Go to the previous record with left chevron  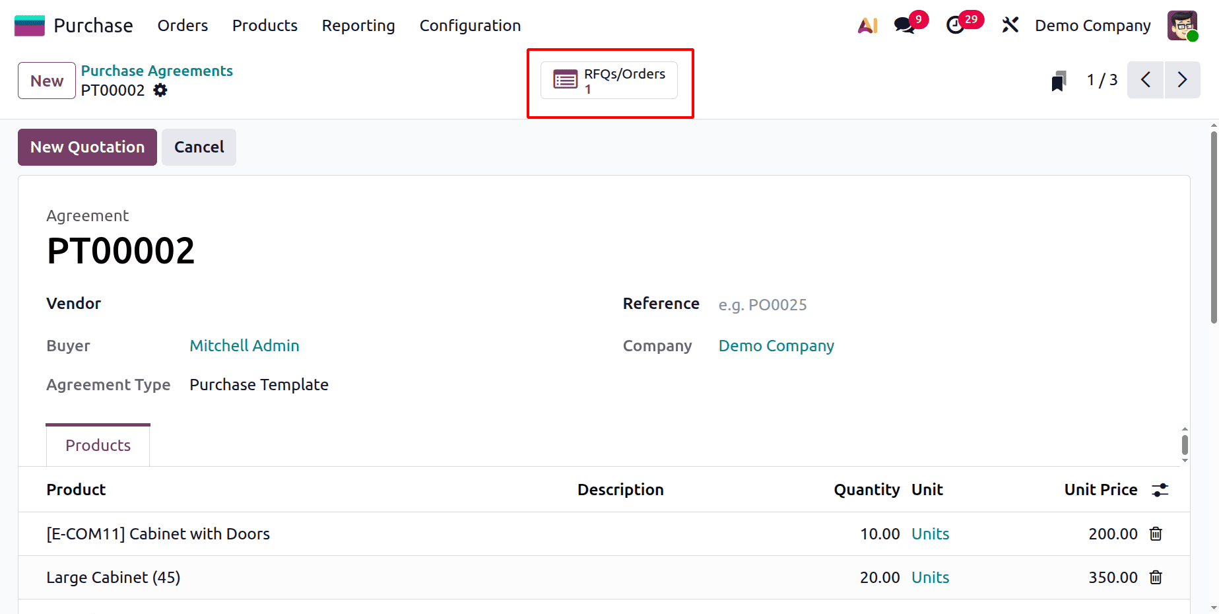pos(1145,80)
